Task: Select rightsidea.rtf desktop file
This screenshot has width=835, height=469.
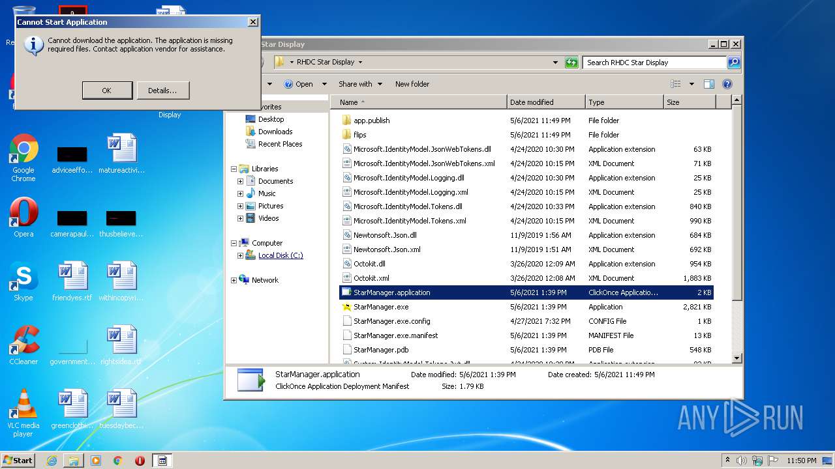Action: point(121,345)
